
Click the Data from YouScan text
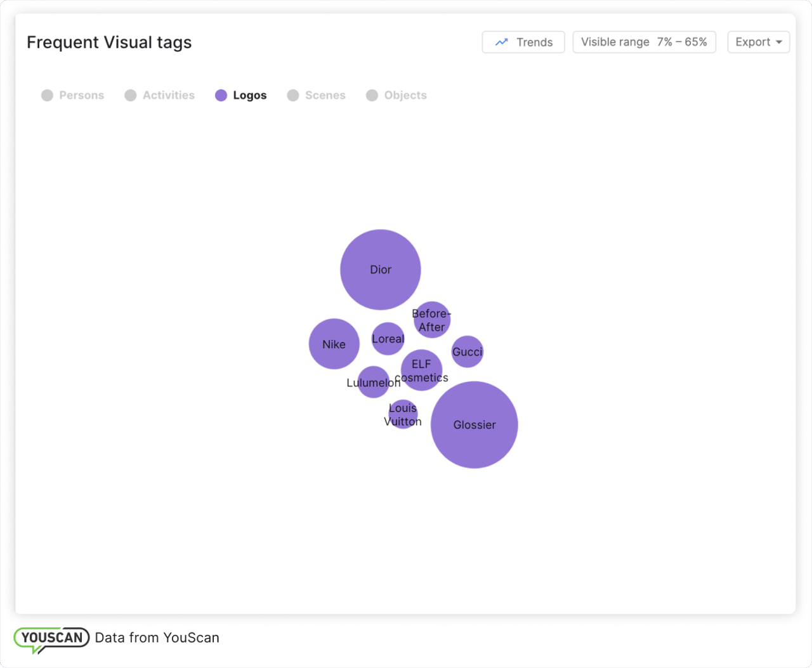coord(157,638)
